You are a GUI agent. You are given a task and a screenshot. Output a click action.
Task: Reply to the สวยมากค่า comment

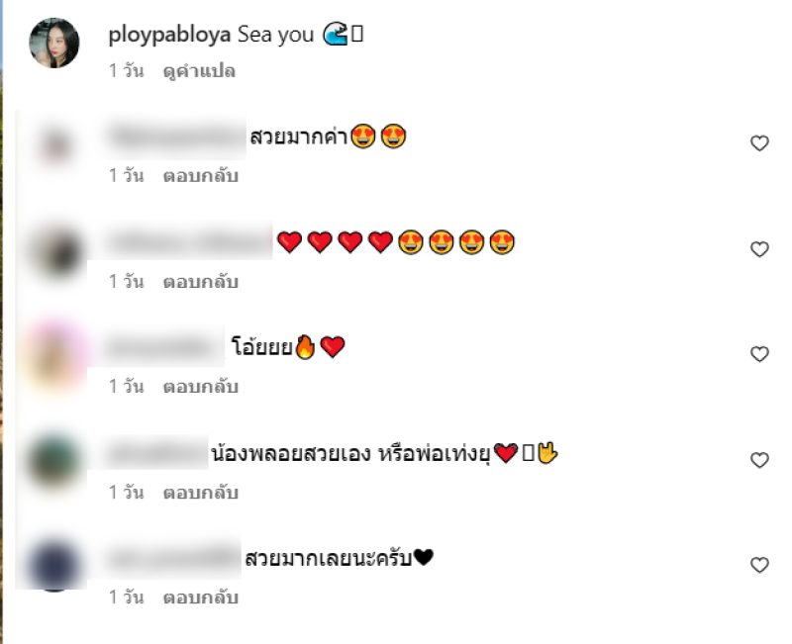[201, 176]
